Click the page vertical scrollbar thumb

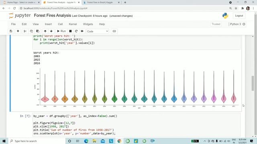[253, 83]
